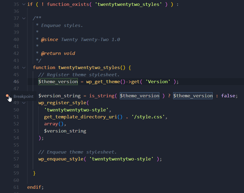The height and width of the screenshot is (193, 244).
Task: Click the function_exists call on line 35
Action: [x=68, y=4]
